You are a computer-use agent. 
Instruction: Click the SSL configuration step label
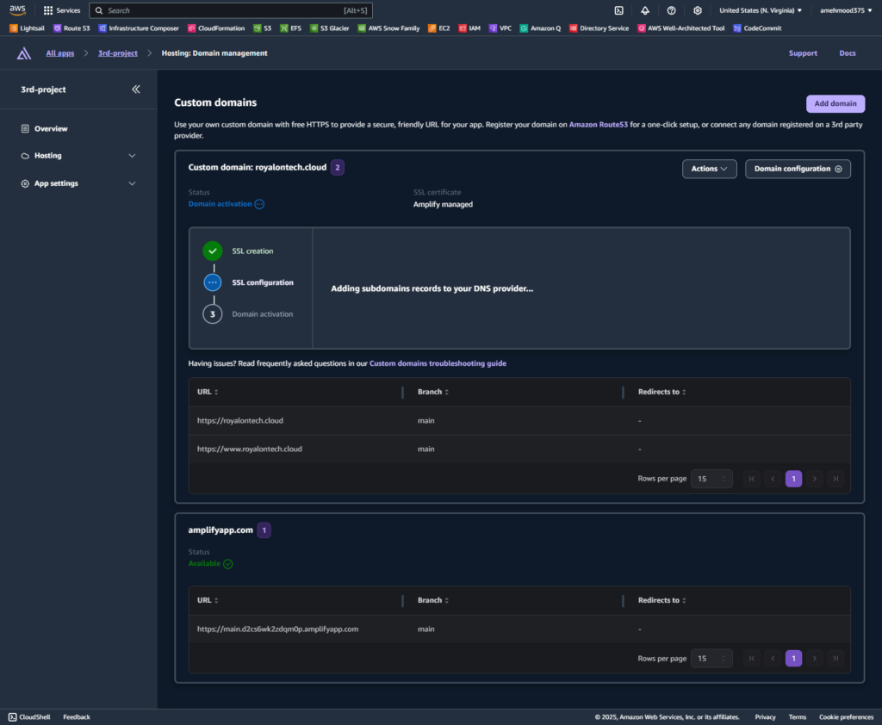[263, 282]
